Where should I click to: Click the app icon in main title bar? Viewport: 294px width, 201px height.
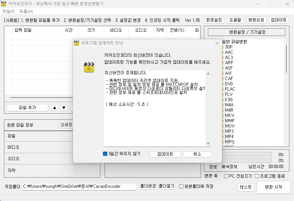4,4
